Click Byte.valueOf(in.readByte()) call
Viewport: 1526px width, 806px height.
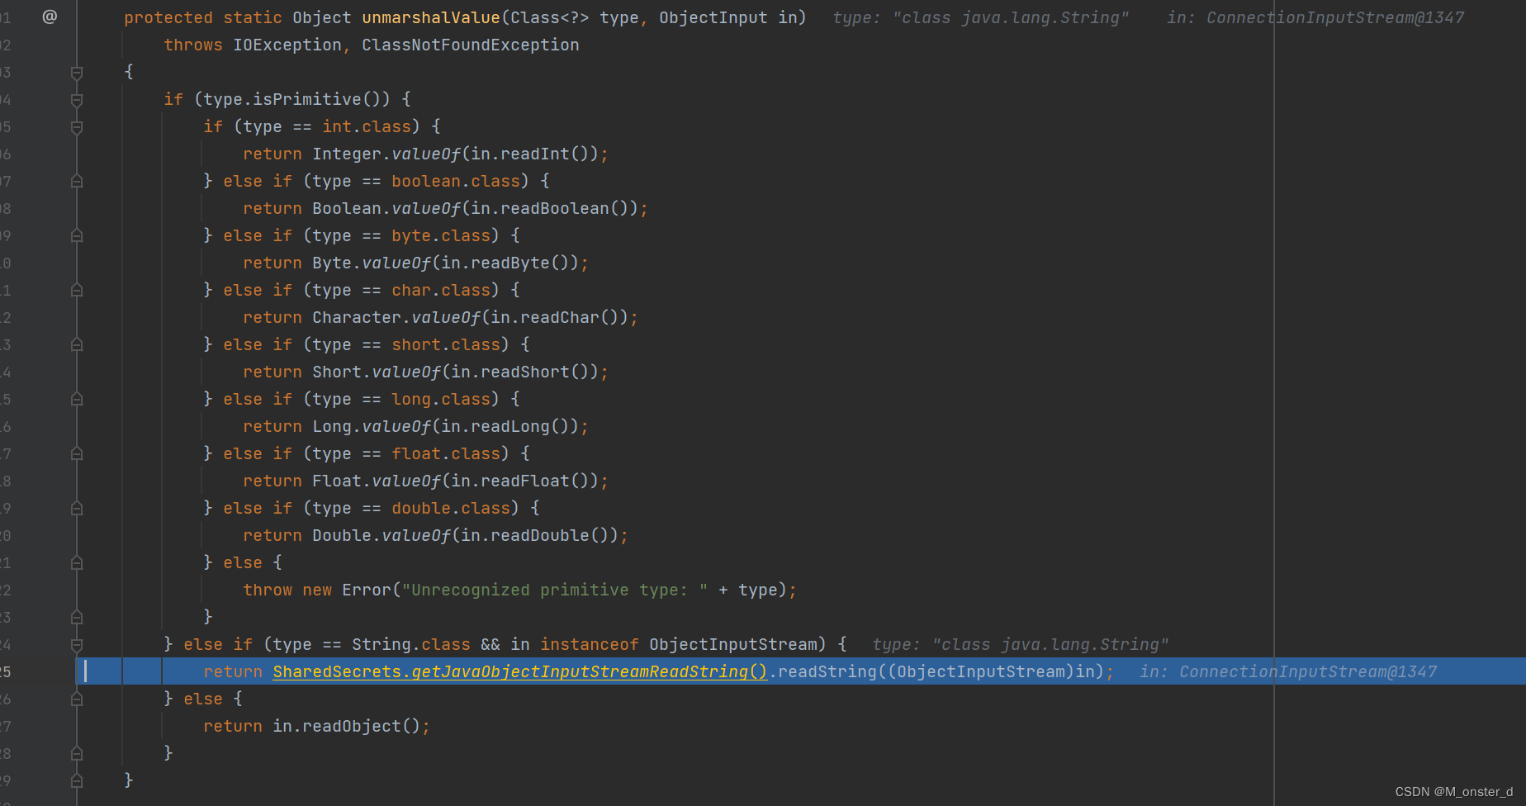pyautogui.click(x=445, y=263)
